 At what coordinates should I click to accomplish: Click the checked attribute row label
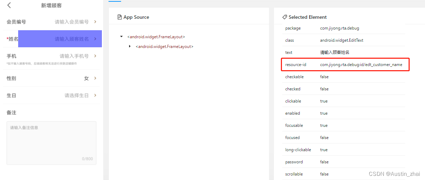coord(293,89)
